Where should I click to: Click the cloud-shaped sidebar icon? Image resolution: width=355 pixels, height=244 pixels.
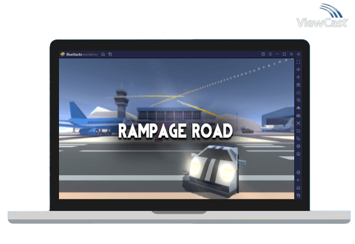point(298,108)
